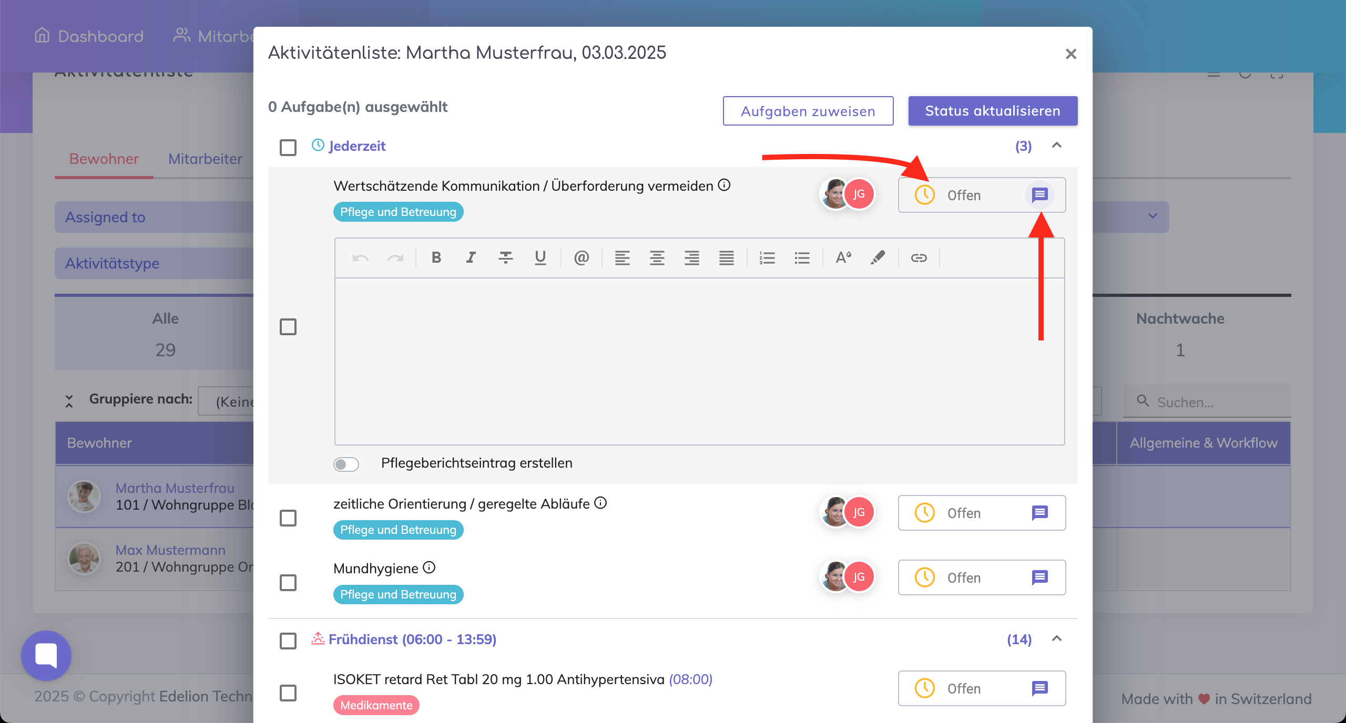Click the Aufgaben zuweisen button
This screenshot has width=1346, height=723.
point(808,111)
